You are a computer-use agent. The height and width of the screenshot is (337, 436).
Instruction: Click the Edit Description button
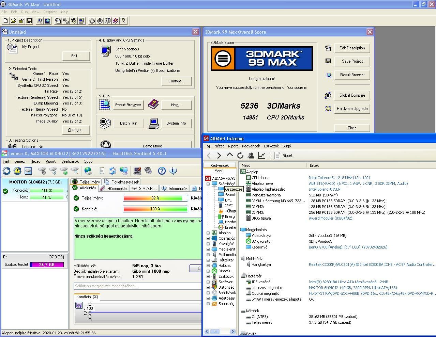point(352,48)
